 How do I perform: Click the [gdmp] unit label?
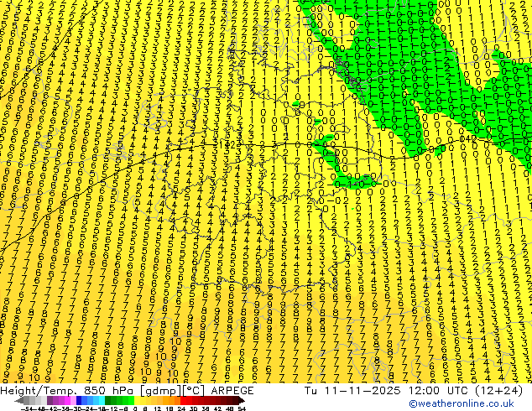pos(160,391)
